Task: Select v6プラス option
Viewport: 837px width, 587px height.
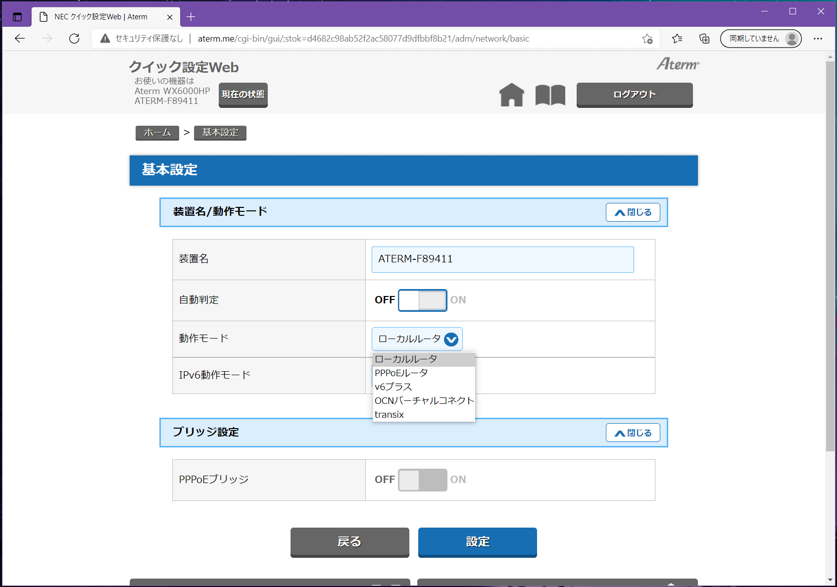Action: [424, 387]
